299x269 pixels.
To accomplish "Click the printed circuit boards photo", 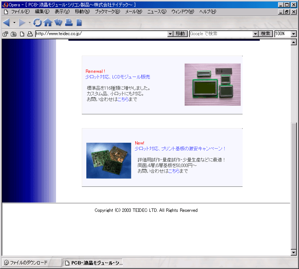I will [x=109, y=161].
